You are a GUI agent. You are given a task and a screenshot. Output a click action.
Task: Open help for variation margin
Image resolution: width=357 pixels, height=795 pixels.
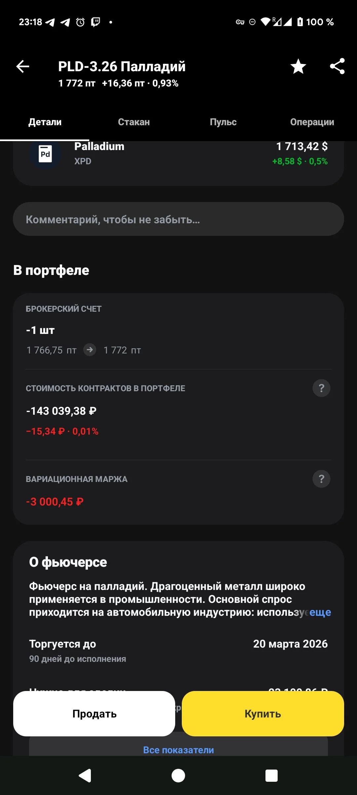(321, 479)
